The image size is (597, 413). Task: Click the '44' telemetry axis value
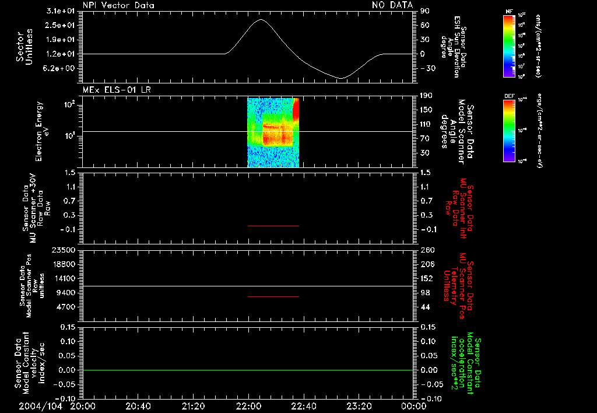pos(425,307)
